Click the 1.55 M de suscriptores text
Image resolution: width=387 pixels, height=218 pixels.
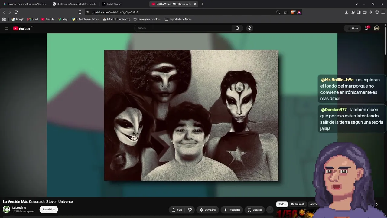point(23,211)
